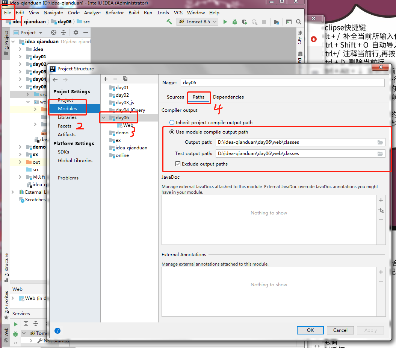The width and height of the screenshot is (396, 348).
Task: Open Project Structure toolbar icon
Action: pyautogui.click(x=277, y=22)
